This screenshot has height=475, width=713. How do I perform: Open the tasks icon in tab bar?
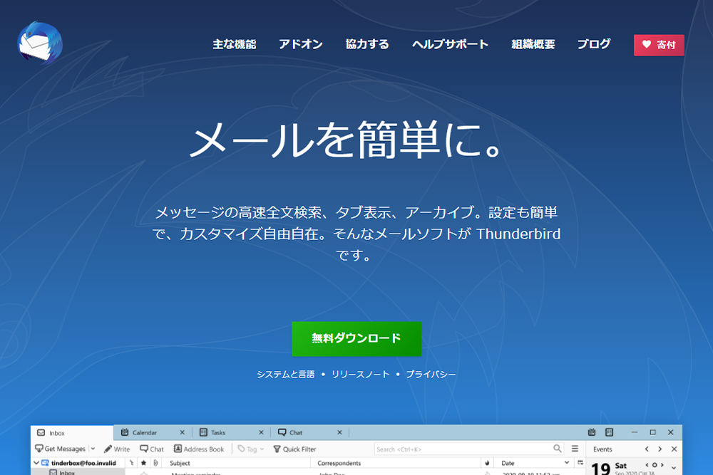click(x=610, y=432)
